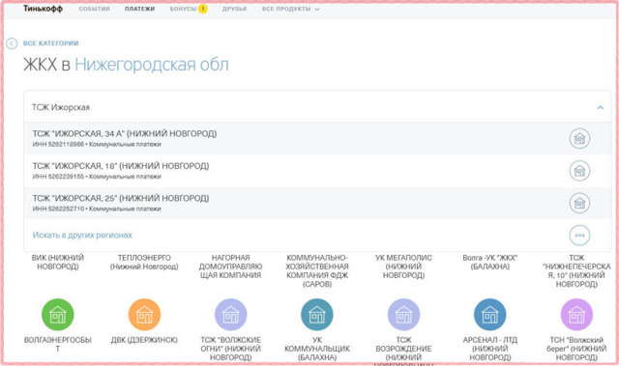Open the orange ДВК (Дзержинск) icon

pos(144,315)
